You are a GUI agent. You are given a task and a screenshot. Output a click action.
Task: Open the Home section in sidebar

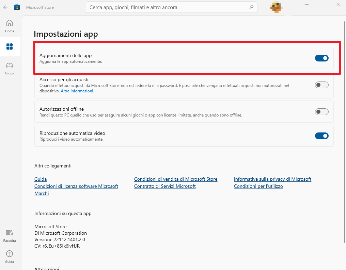pos(10,26)
